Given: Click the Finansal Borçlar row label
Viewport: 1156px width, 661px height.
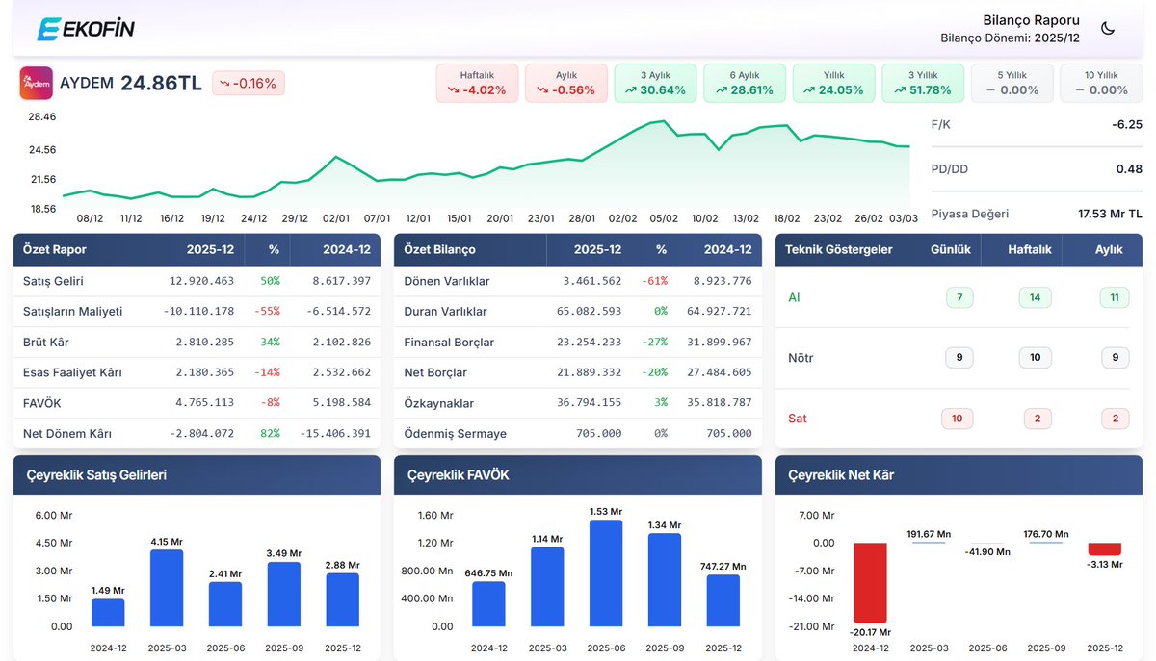Looking at the screenshot, I should (450, 343).
